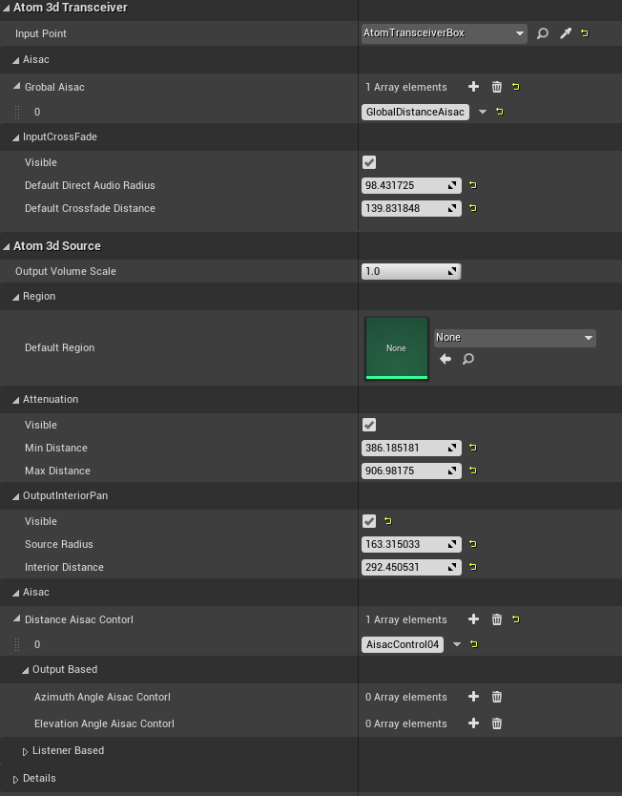The height and width of the screenshot is (796, 622).
Task: Browse to Input Point asset with magnifier icon
Action: click(x=543, y=33)
